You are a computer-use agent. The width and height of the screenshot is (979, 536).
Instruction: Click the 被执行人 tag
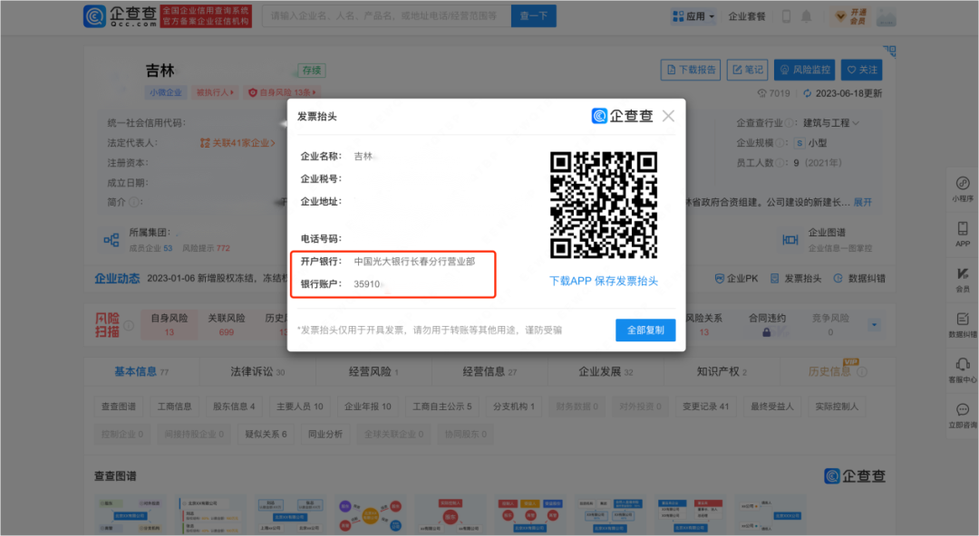215,92
